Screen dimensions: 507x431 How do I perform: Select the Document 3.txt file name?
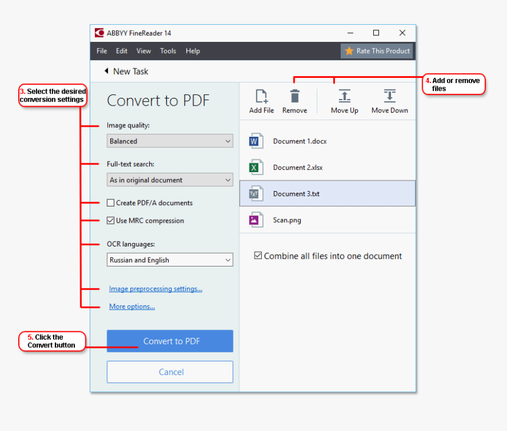click(296, 193)
